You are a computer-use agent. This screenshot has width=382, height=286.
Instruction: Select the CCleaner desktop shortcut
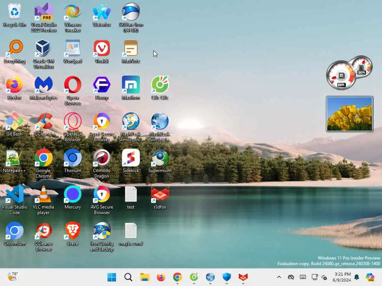43,124
